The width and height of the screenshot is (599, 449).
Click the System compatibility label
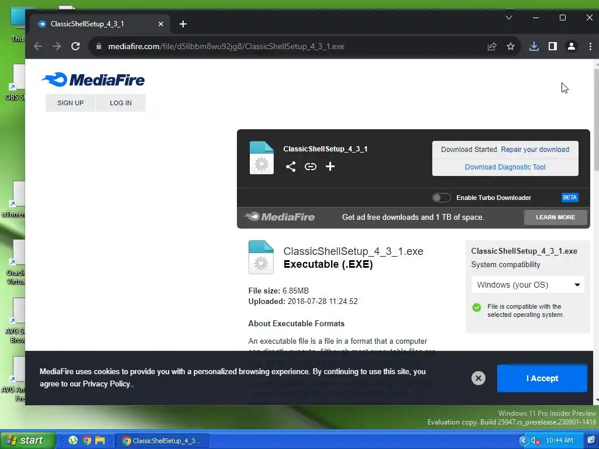(505, 265)
